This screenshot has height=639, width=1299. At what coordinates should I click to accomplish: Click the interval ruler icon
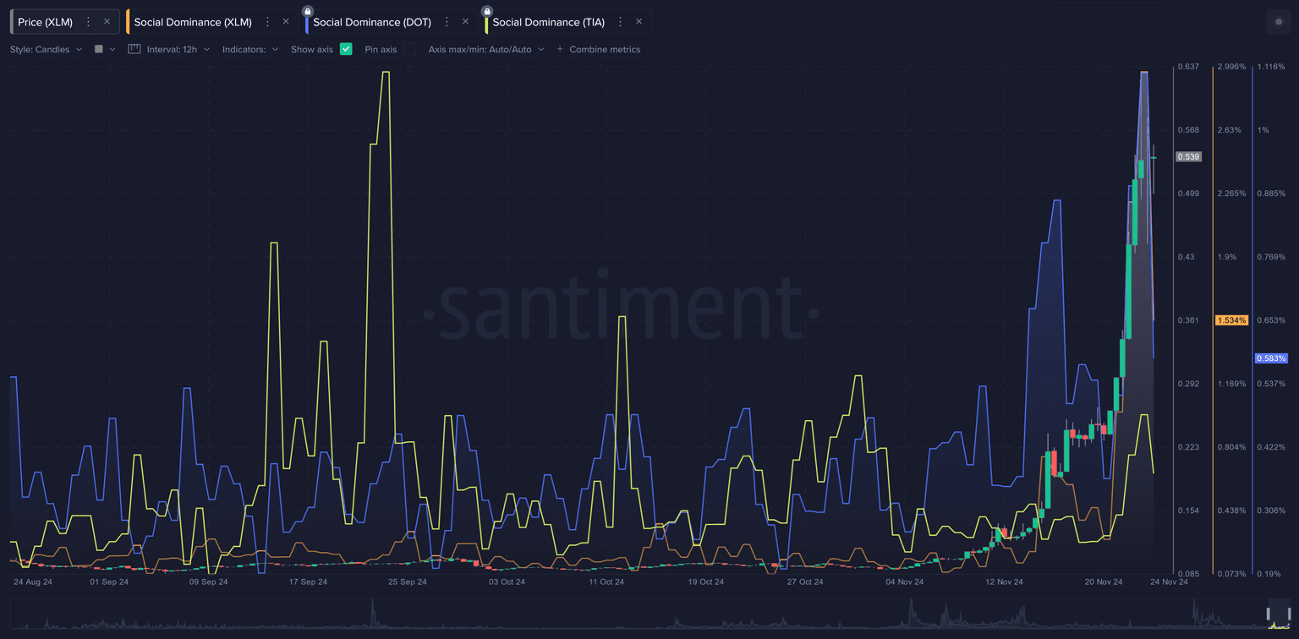pos(134,49)
